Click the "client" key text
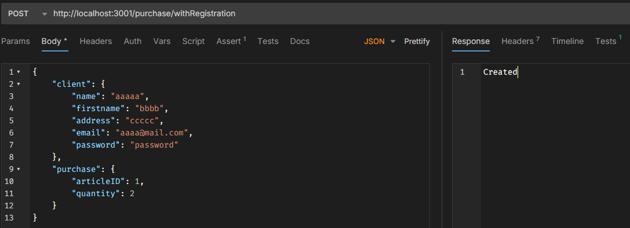Screen dimensions: 630x228 [x=72, y=84]
